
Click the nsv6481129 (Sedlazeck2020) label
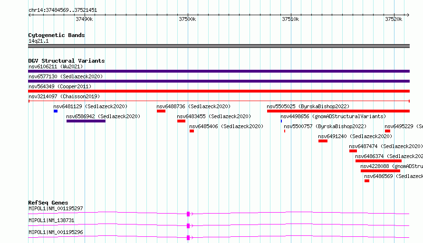pos(90,106)
